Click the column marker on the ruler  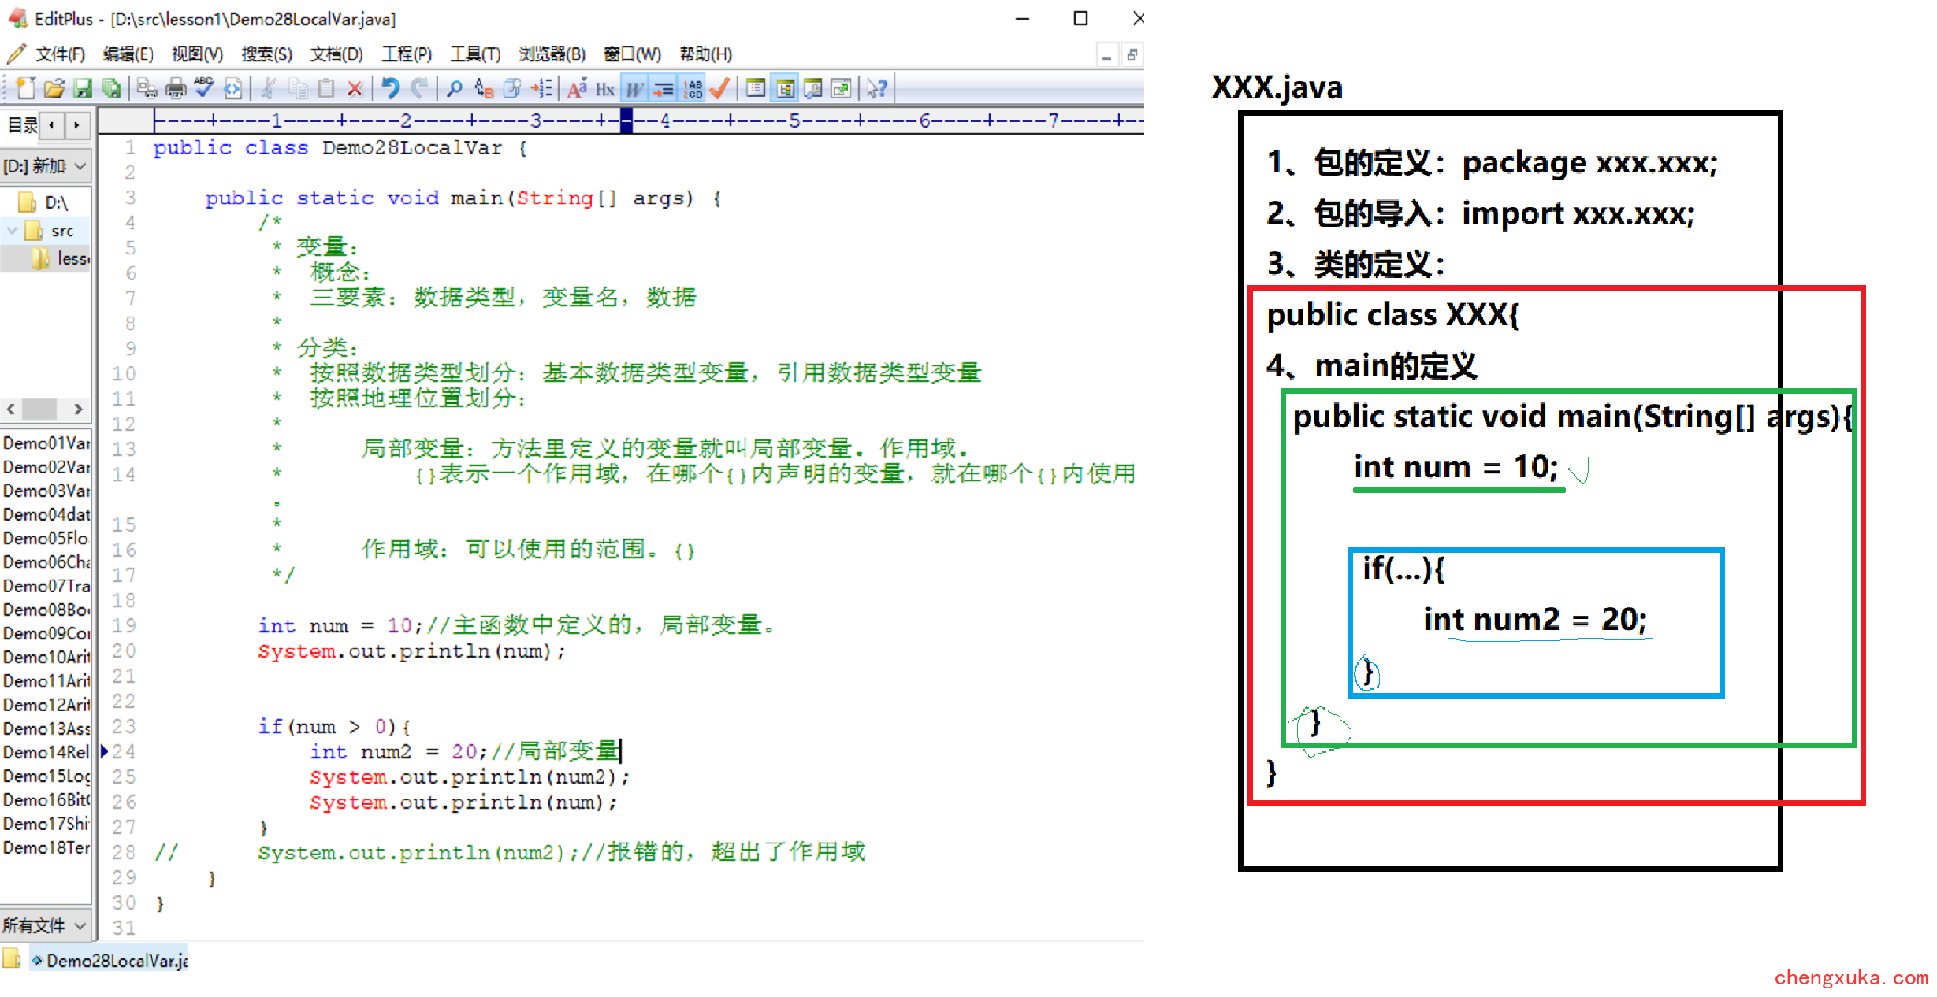tap(626, 120)
